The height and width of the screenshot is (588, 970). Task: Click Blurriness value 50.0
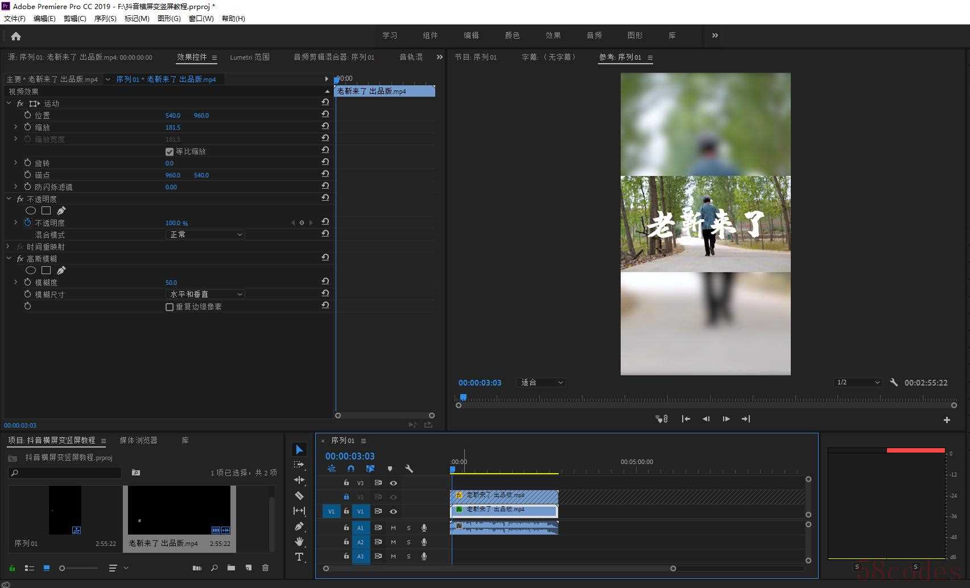pyautogui.click(x=171, y=283)
